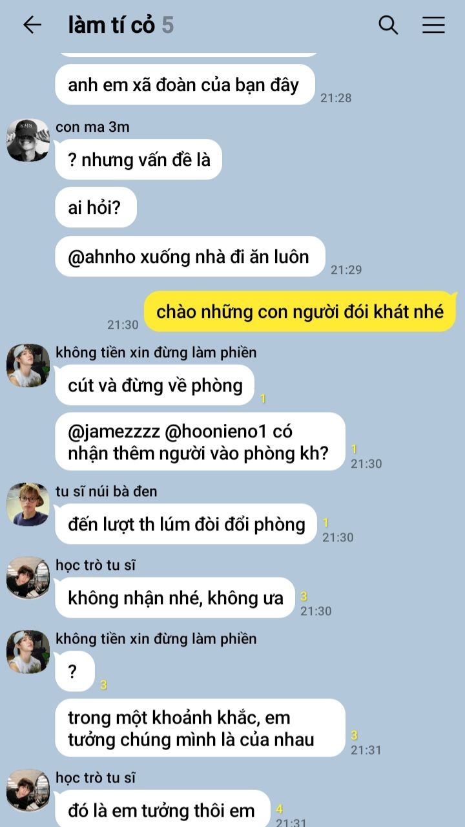465x827 pixels.
Task: Open search in the chat
Action: [388, 25]
